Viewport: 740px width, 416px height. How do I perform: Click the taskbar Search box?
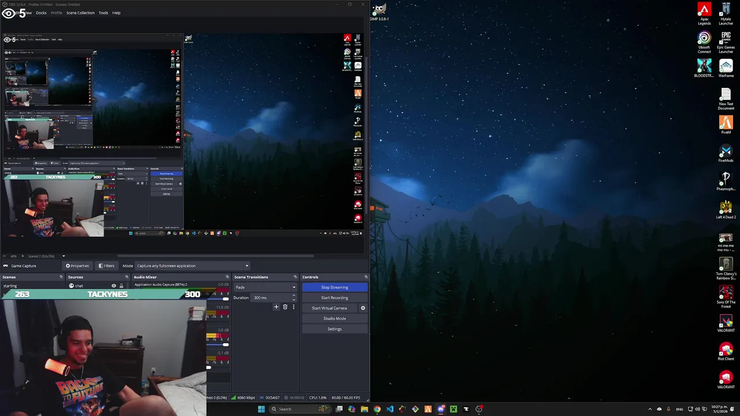pyautogui.click(x=301, y=409)
